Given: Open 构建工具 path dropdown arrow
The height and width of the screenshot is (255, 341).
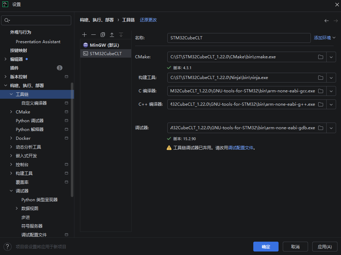Looking at the screenshot, I should 331,78.
